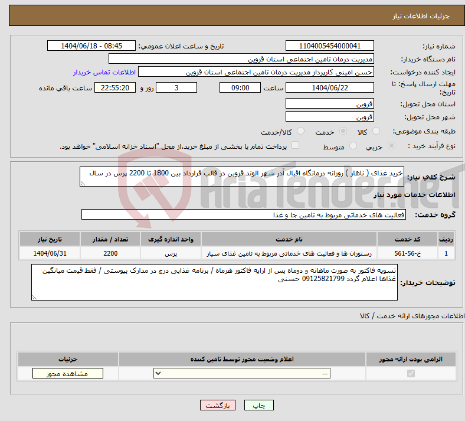Screen dimensions: 465x421
Task: Select the خدمت radio button
Action: (343, 131)
